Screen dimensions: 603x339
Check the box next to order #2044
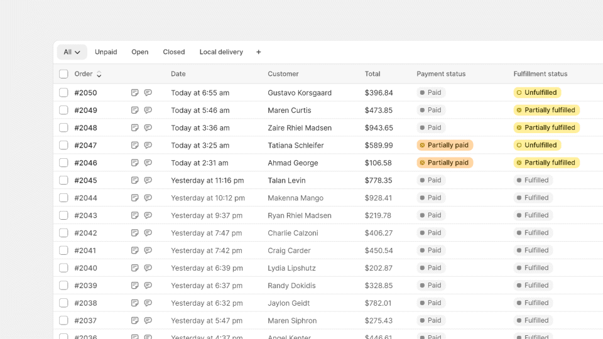63,198
